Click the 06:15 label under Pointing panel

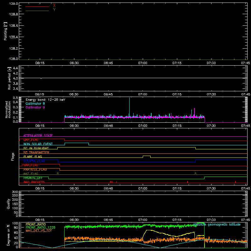(40, 63)
